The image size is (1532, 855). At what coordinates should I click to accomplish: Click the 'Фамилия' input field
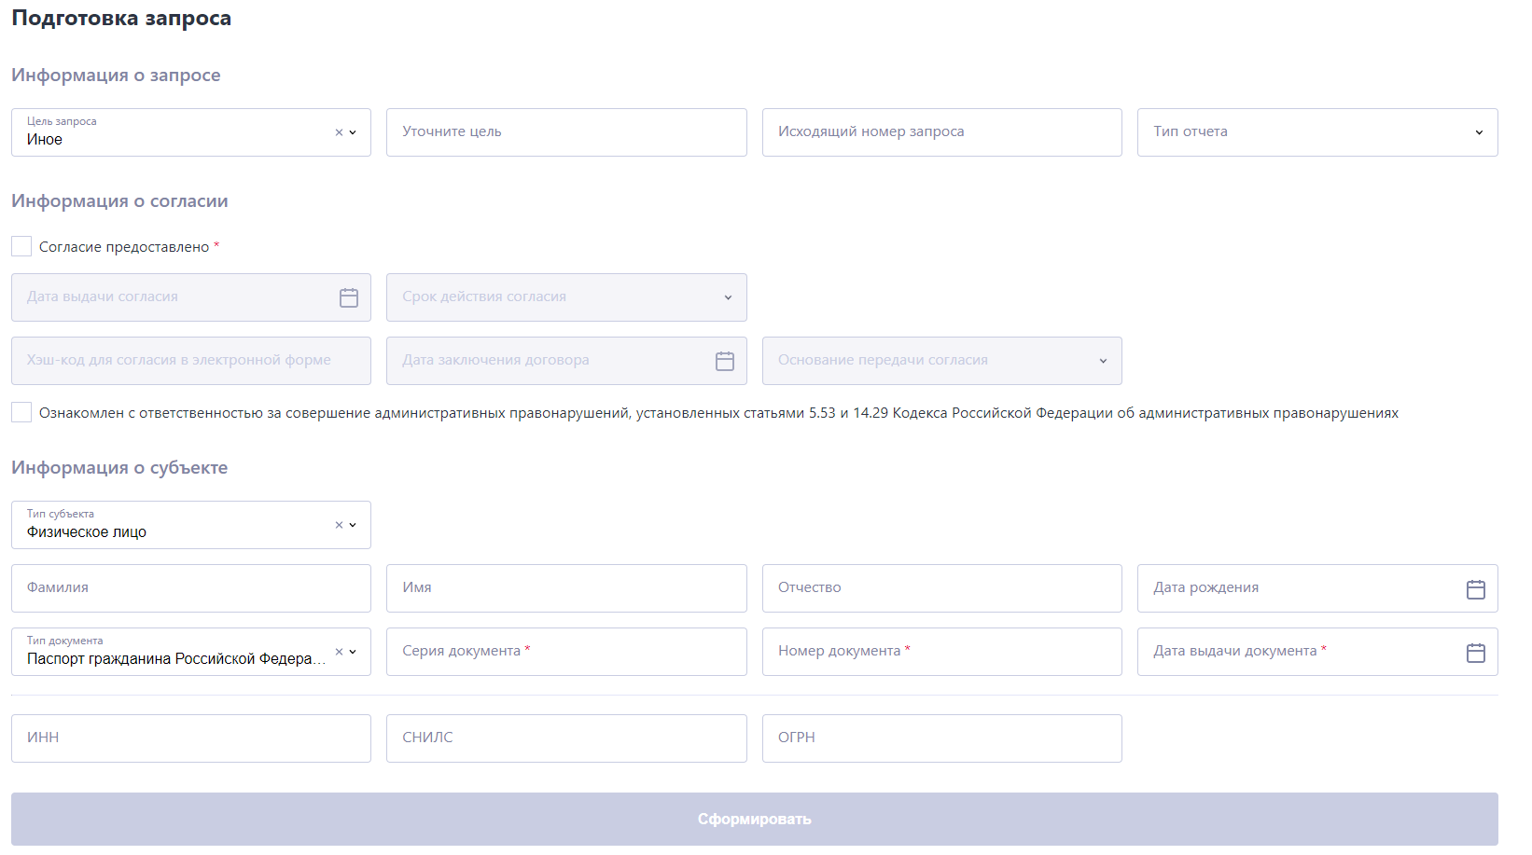pyautogui.click(x=190, y=588)
